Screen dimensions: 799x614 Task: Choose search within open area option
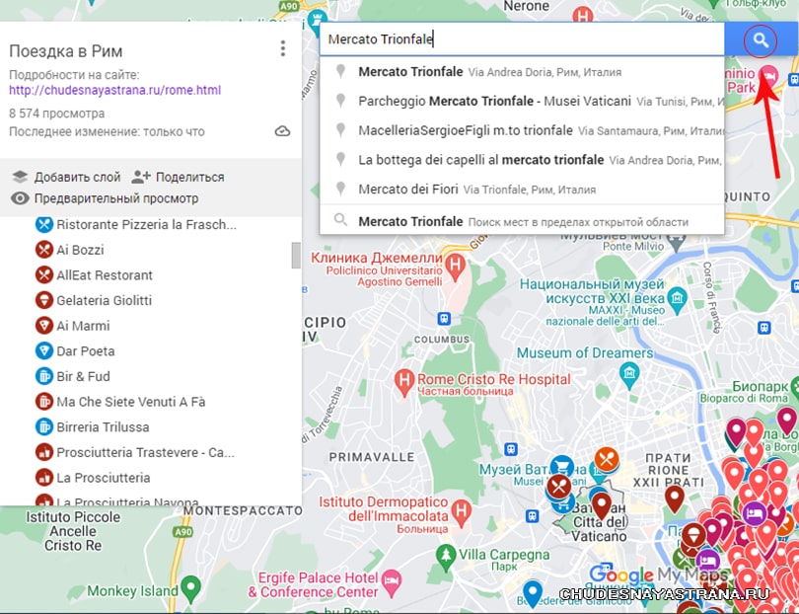pos(522,221)
